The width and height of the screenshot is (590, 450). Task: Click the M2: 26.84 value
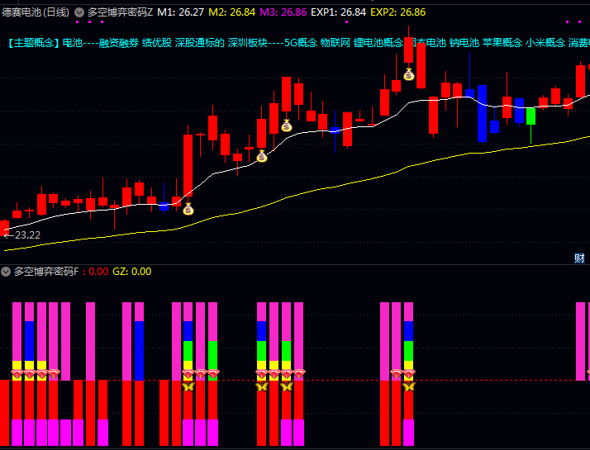pyautogui.click(x=231, y=12)
